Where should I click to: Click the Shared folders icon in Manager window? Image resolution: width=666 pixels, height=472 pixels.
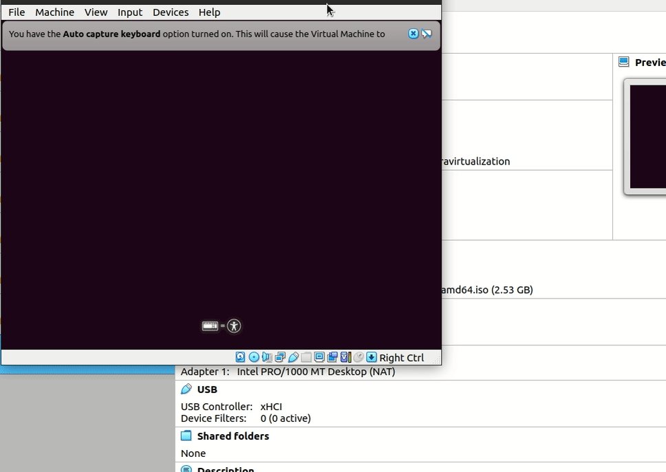[x=186, y=436]
